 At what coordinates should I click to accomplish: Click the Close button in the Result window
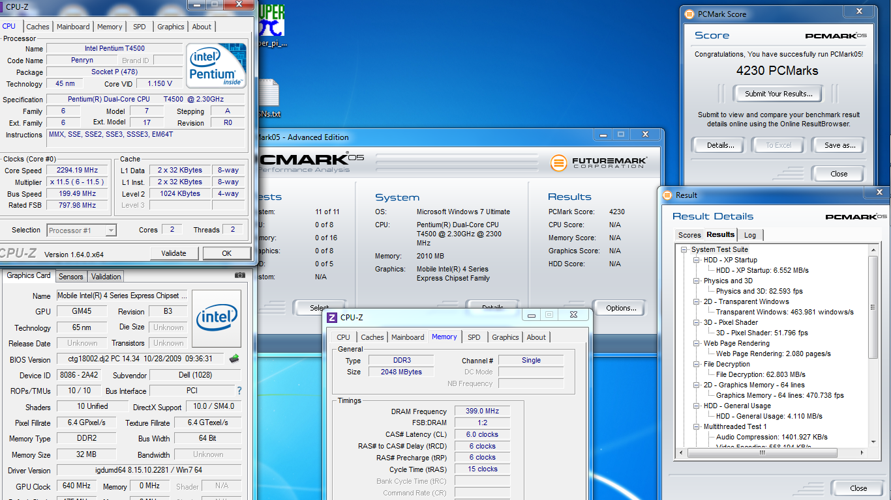(x=858, y=488)
